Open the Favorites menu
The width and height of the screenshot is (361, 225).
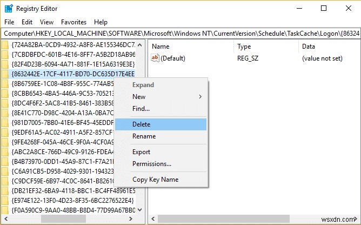73,22
